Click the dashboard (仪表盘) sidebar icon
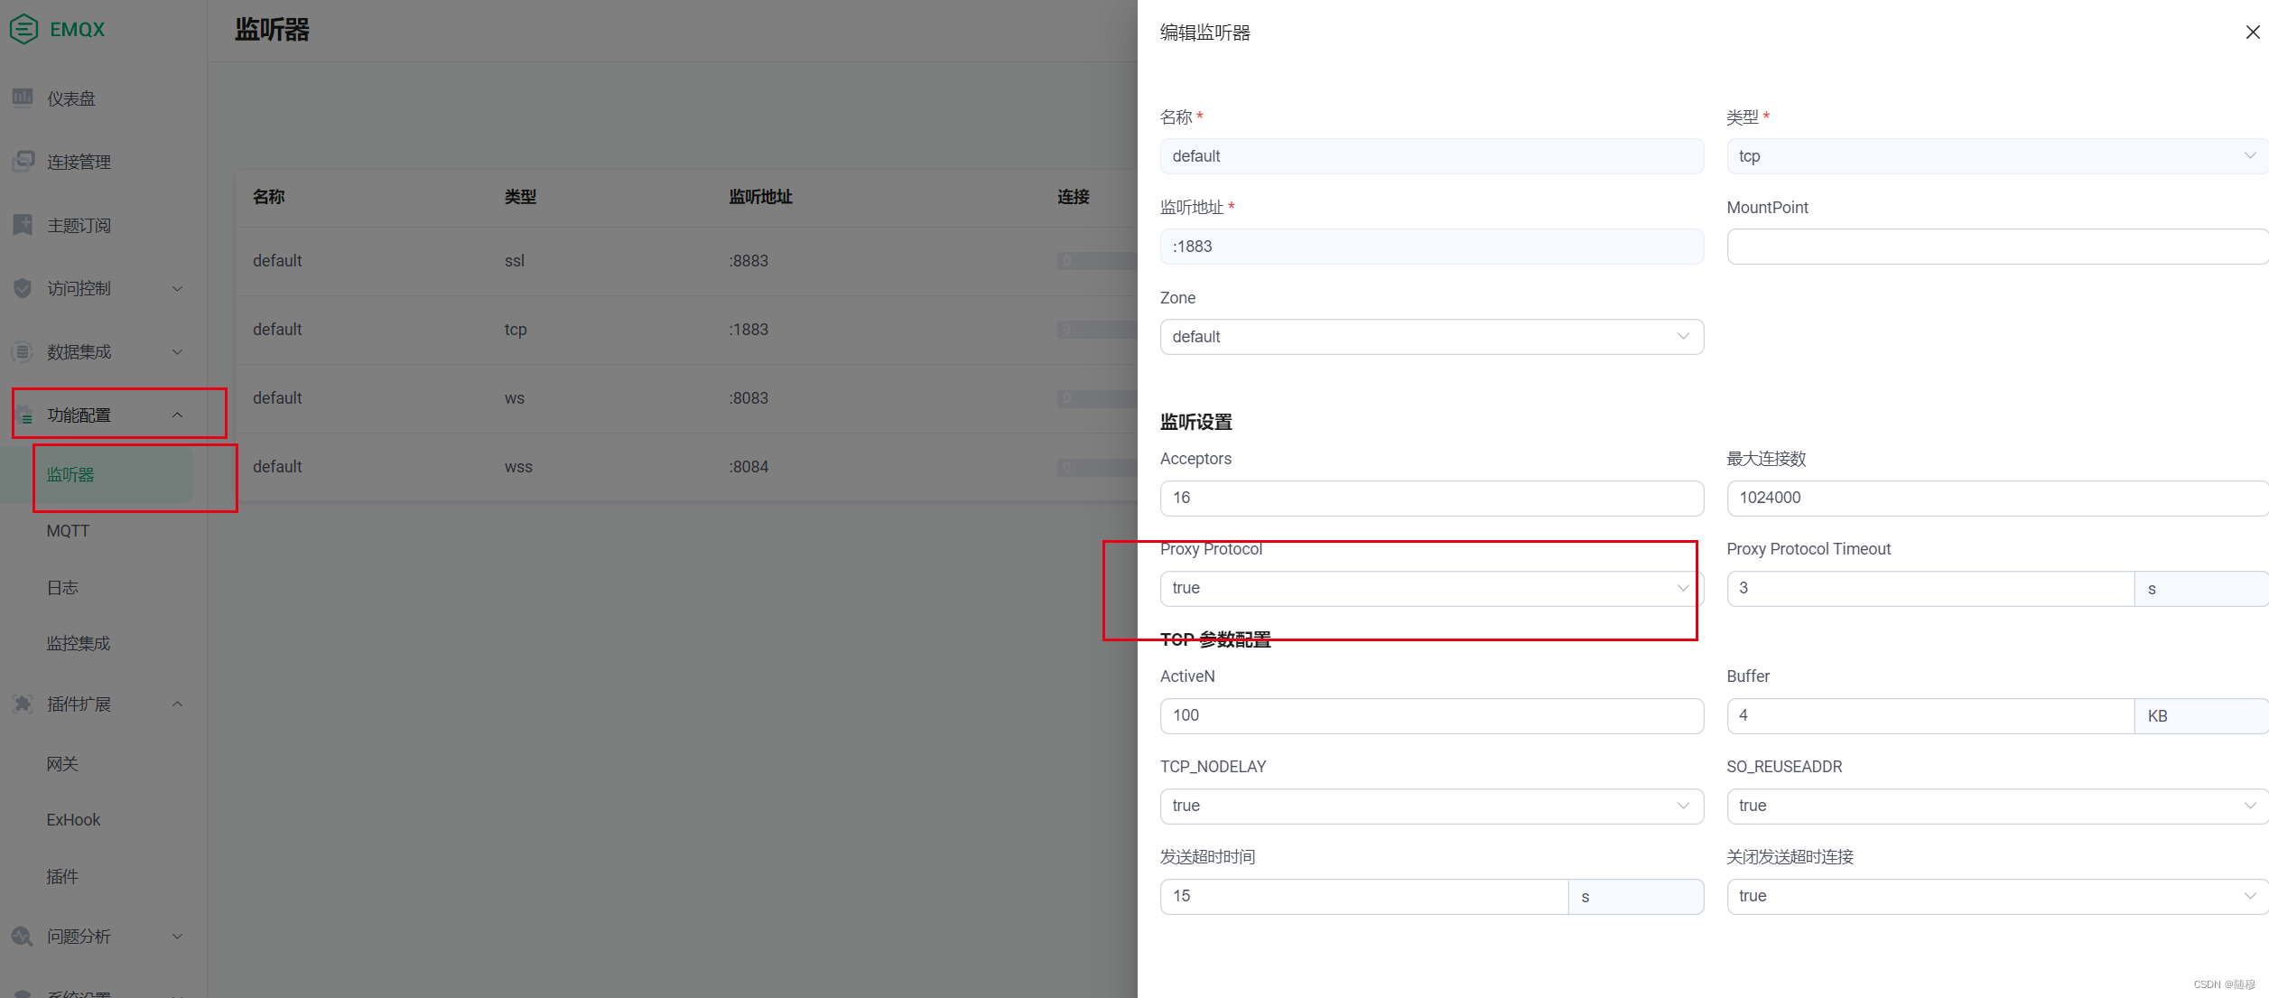 point(23,98)
